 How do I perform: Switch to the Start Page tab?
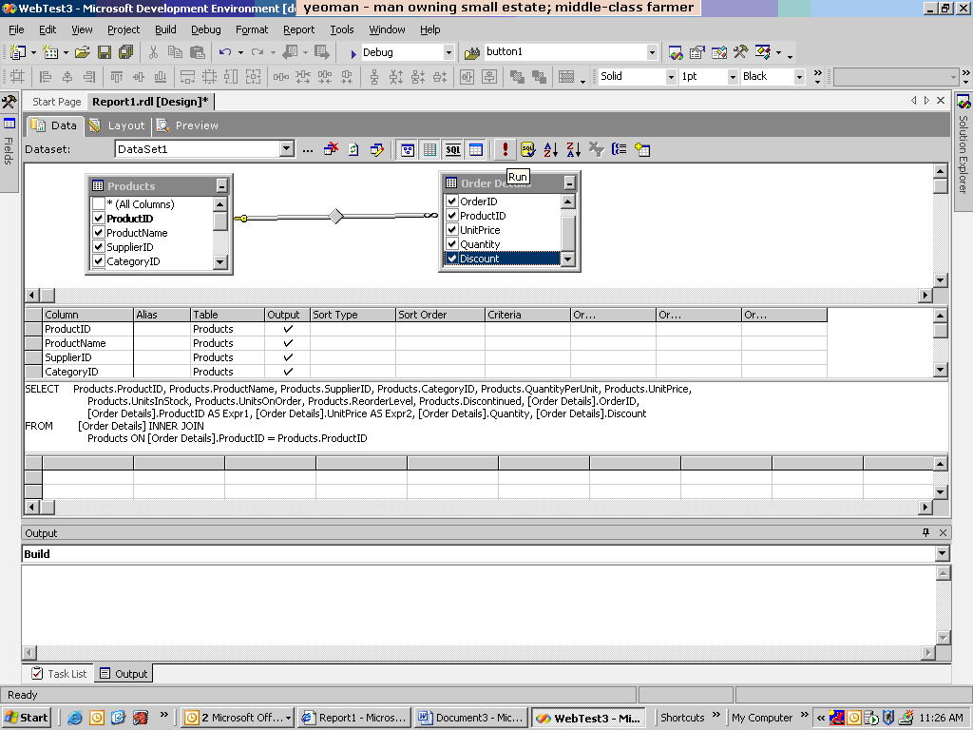click(56, 102)
